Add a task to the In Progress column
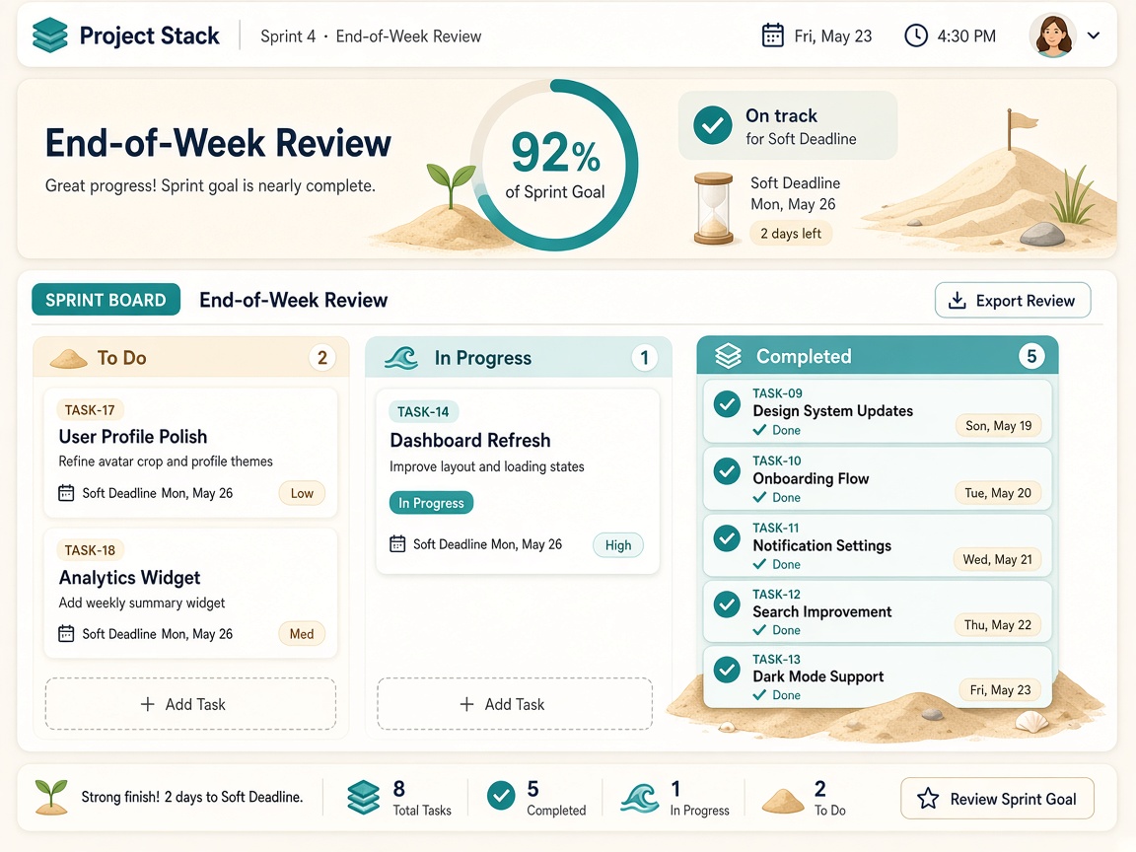1136x852 pixels. pyautogui.click(x=515, y=703)
